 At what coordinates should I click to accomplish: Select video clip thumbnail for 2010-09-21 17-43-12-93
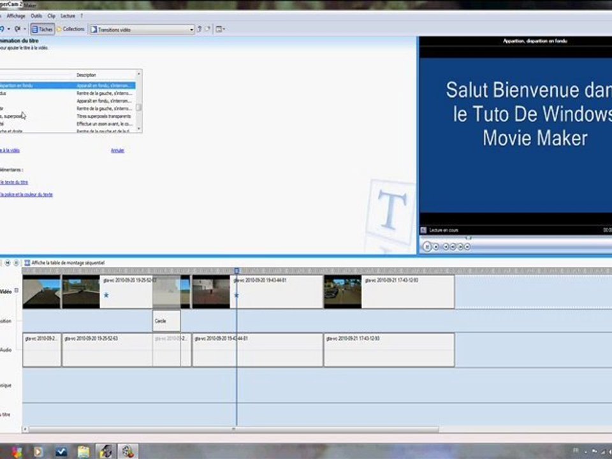343,292
